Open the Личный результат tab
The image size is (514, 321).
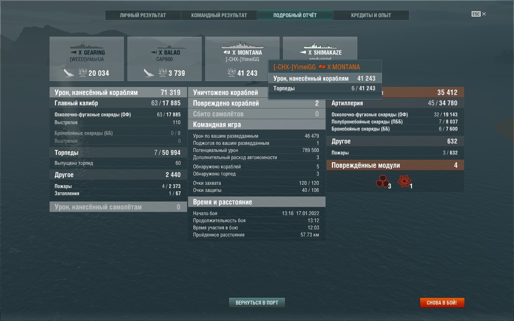click(x=143, y=15)
